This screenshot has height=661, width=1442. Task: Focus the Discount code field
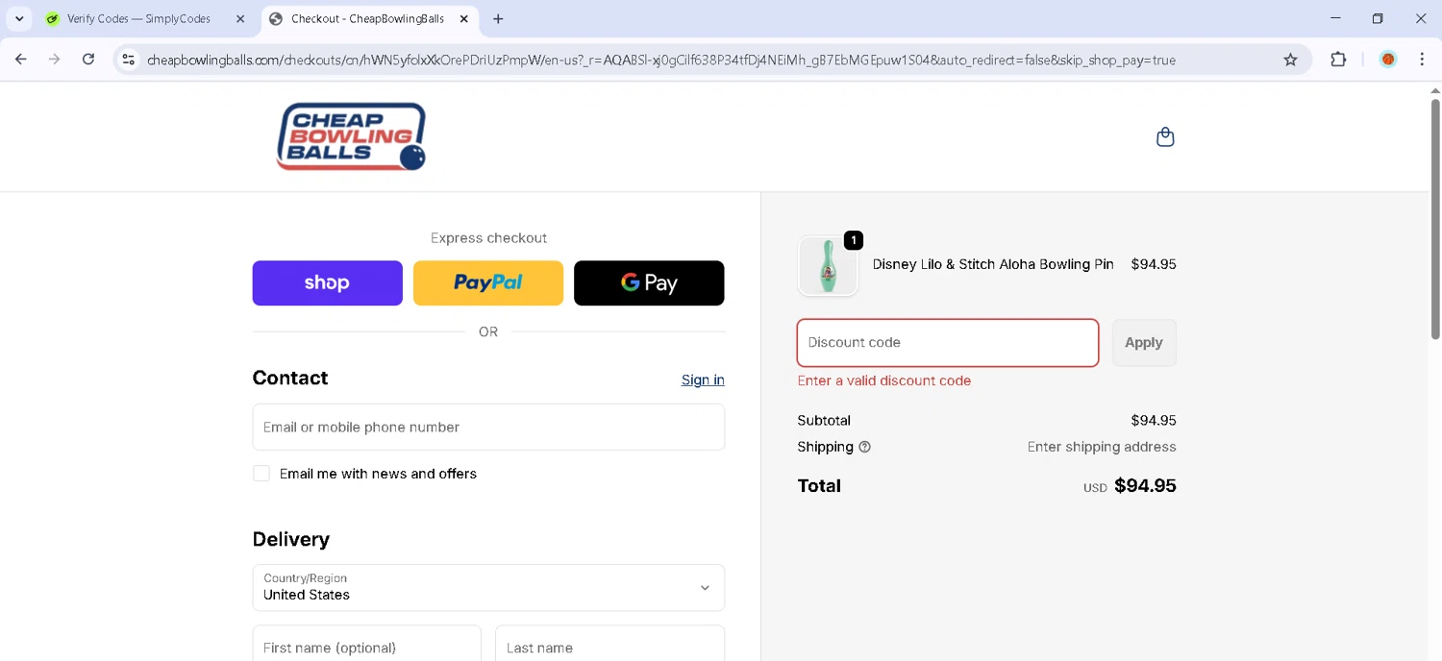[948, 343]
